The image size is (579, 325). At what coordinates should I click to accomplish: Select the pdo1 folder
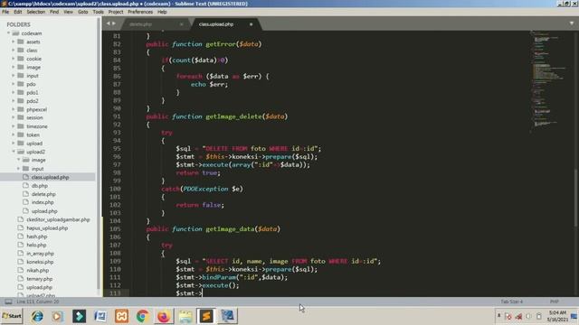tap(33, 92)
